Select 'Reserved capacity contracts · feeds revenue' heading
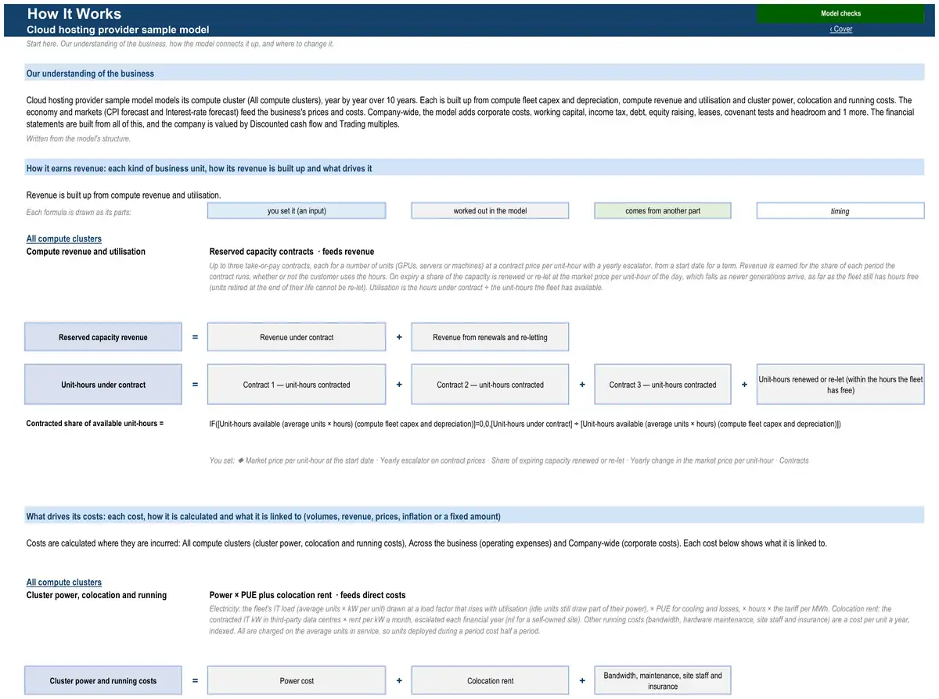 pyautogui.click(x=292, y=251)
